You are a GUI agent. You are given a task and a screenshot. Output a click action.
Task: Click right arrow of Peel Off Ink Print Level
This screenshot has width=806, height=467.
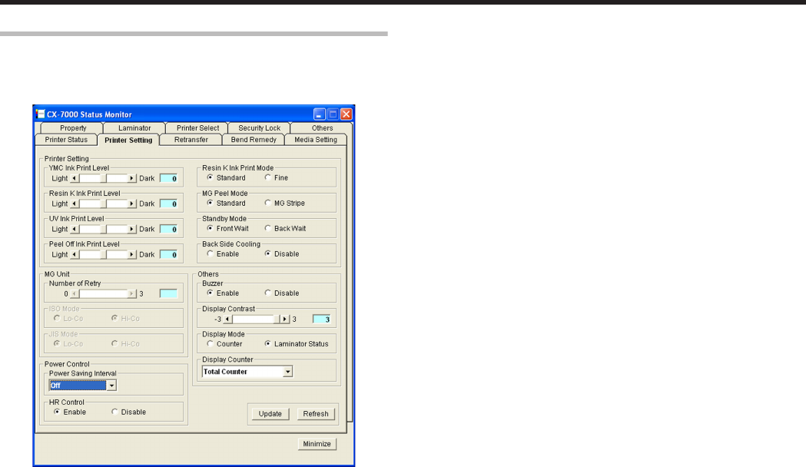click(131, 255)
